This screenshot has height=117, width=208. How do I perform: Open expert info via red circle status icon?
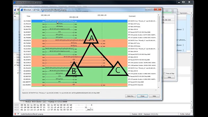tap(15, 114)
